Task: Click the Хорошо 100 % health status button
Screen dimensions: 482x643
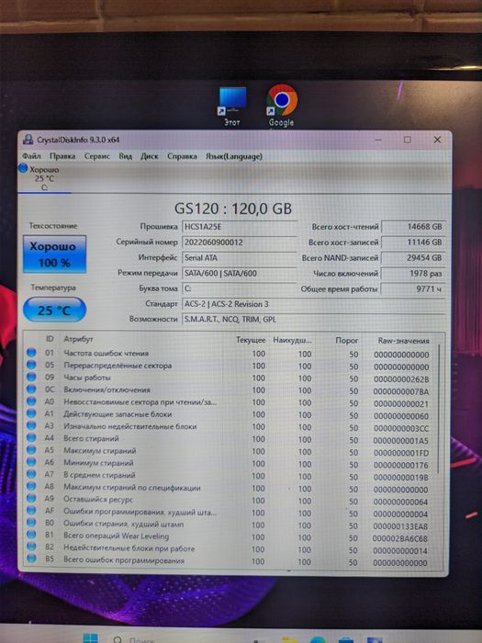Action: 54,254
